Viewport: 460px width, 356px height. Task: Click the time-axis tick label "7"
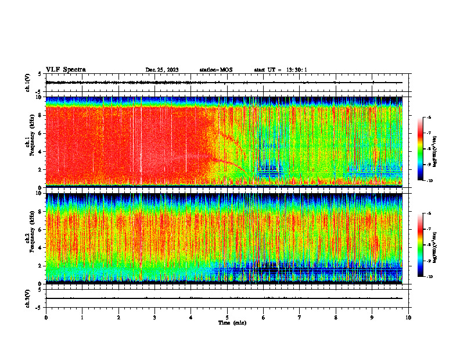pos(300,318)
